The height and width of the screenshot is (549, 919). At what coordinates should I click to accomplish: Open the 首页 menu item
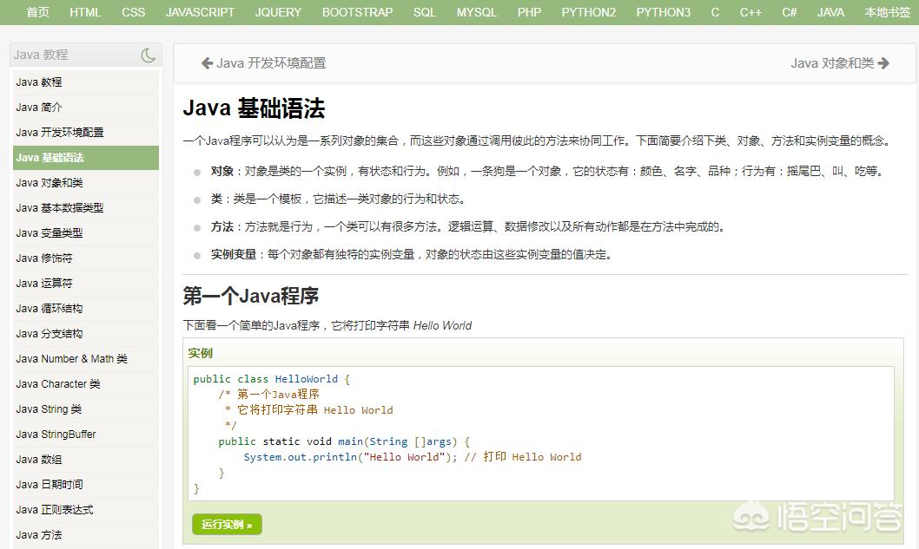tap(38, 12)
